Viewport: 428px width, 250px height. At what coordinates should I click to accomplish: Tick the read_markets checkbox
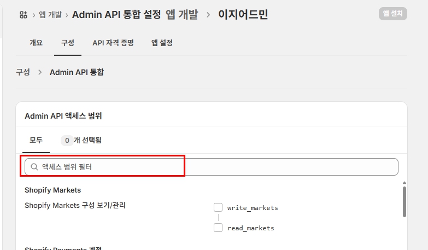click(218, 228)
